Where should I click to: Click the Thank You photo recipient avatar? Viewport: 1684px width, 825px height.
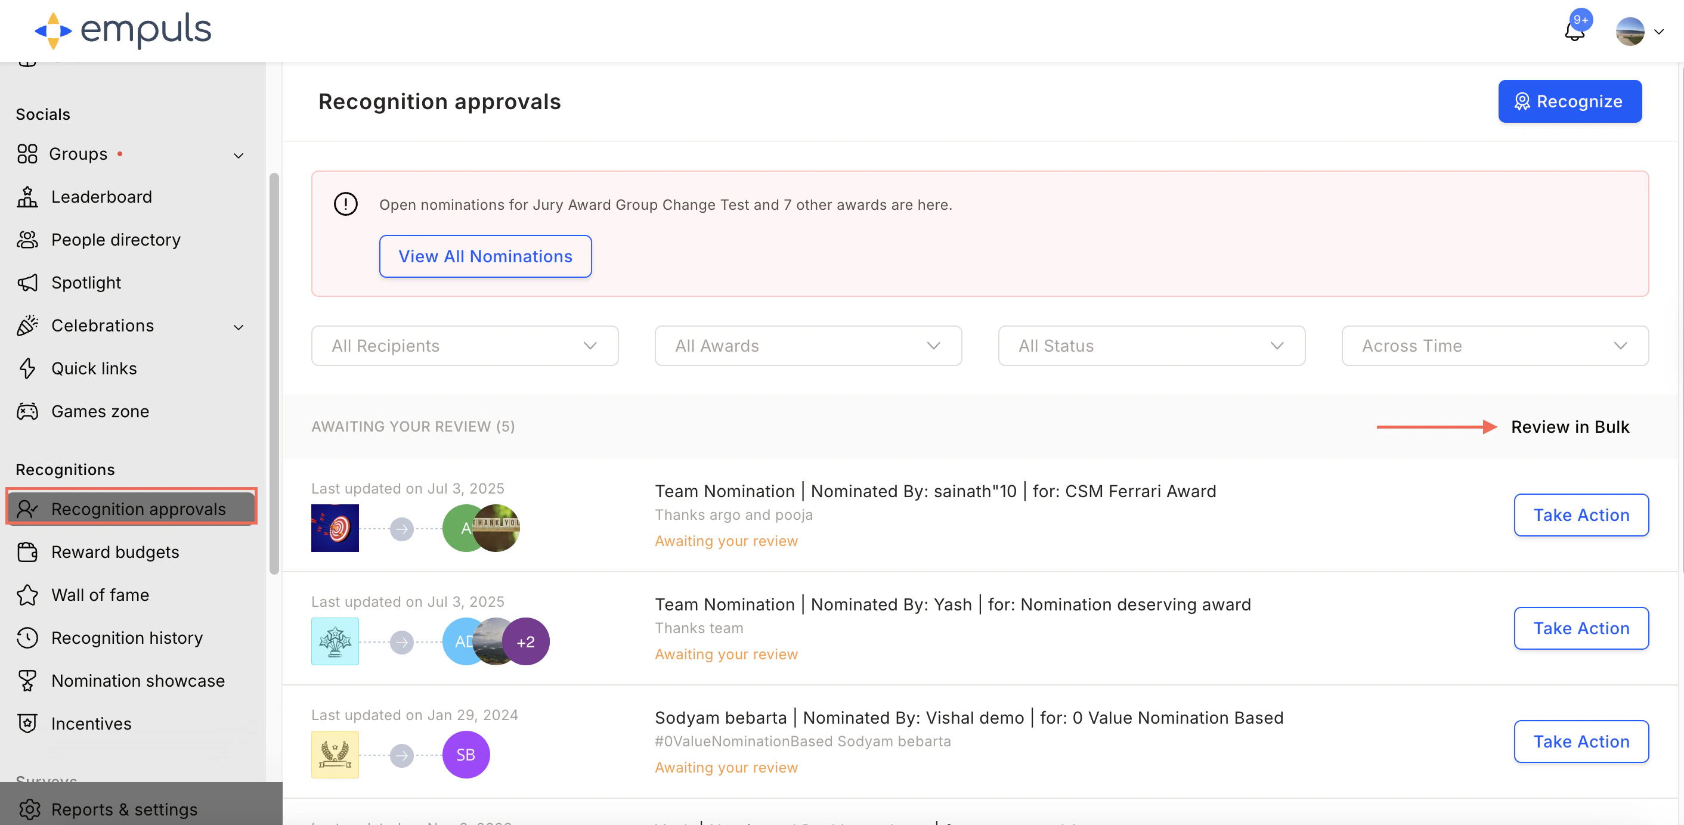(x=497, y=528)
